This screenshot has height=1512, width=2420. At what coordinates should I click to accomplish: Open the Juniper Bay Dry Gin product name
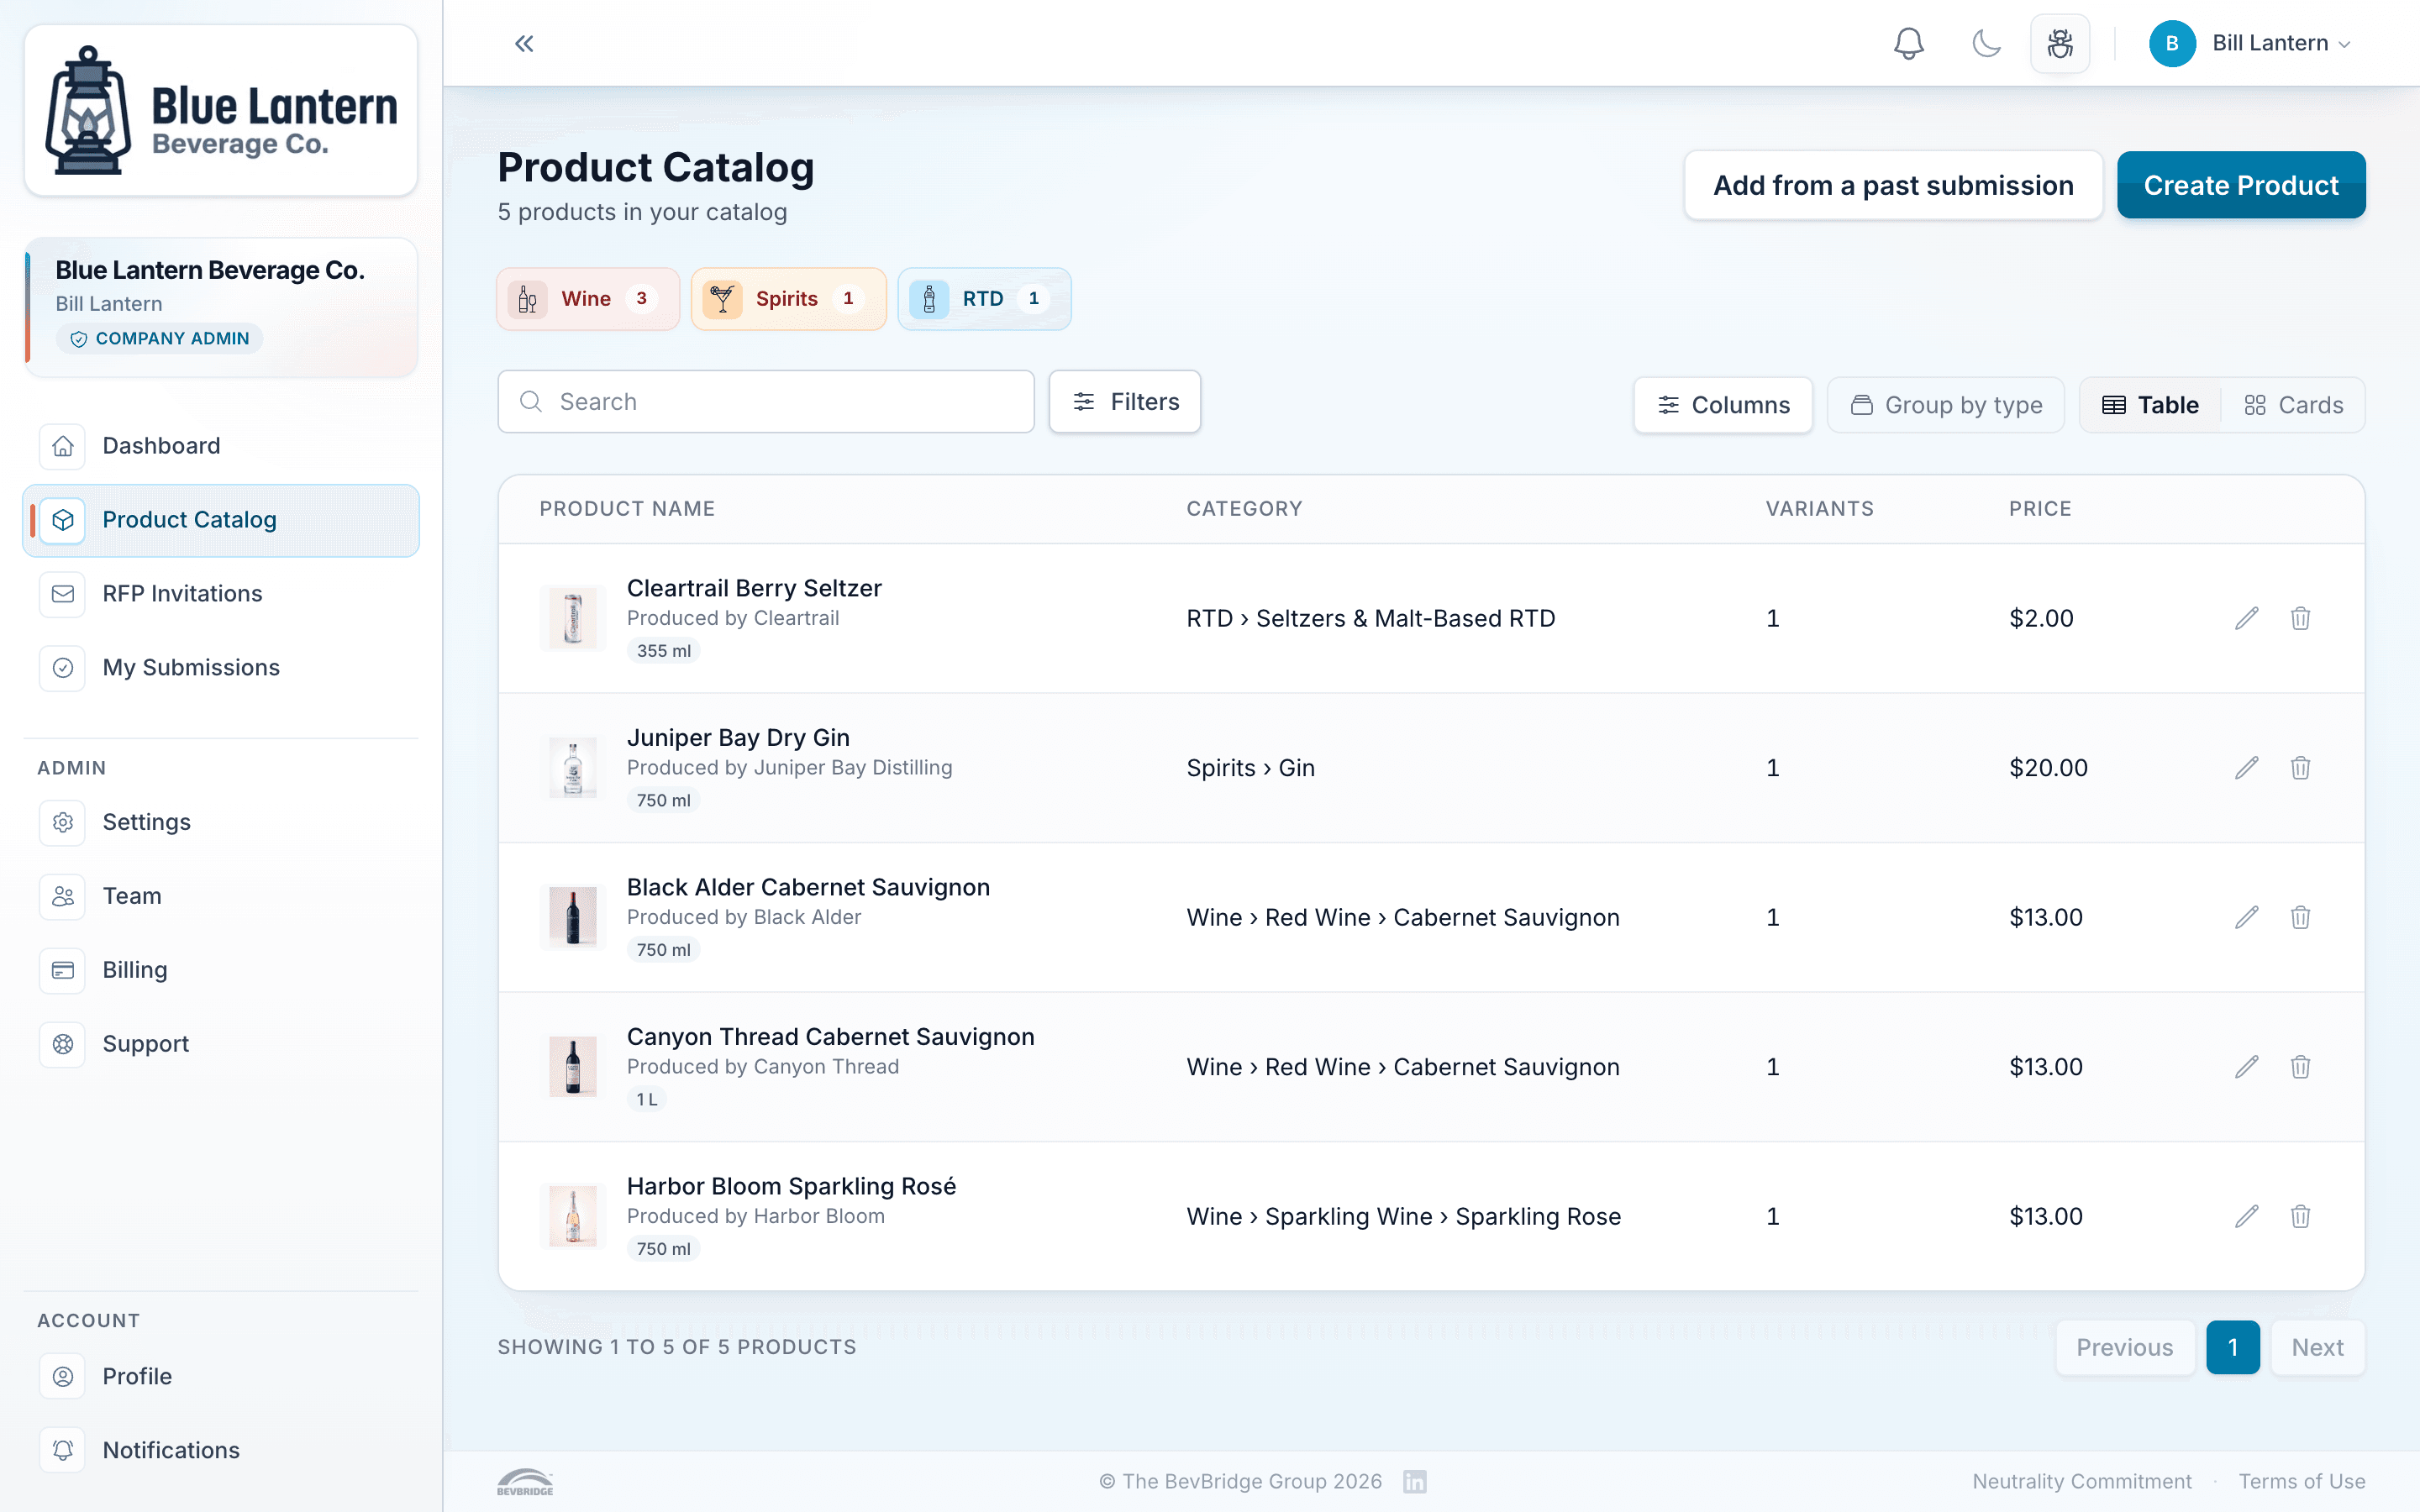(738, 738)
